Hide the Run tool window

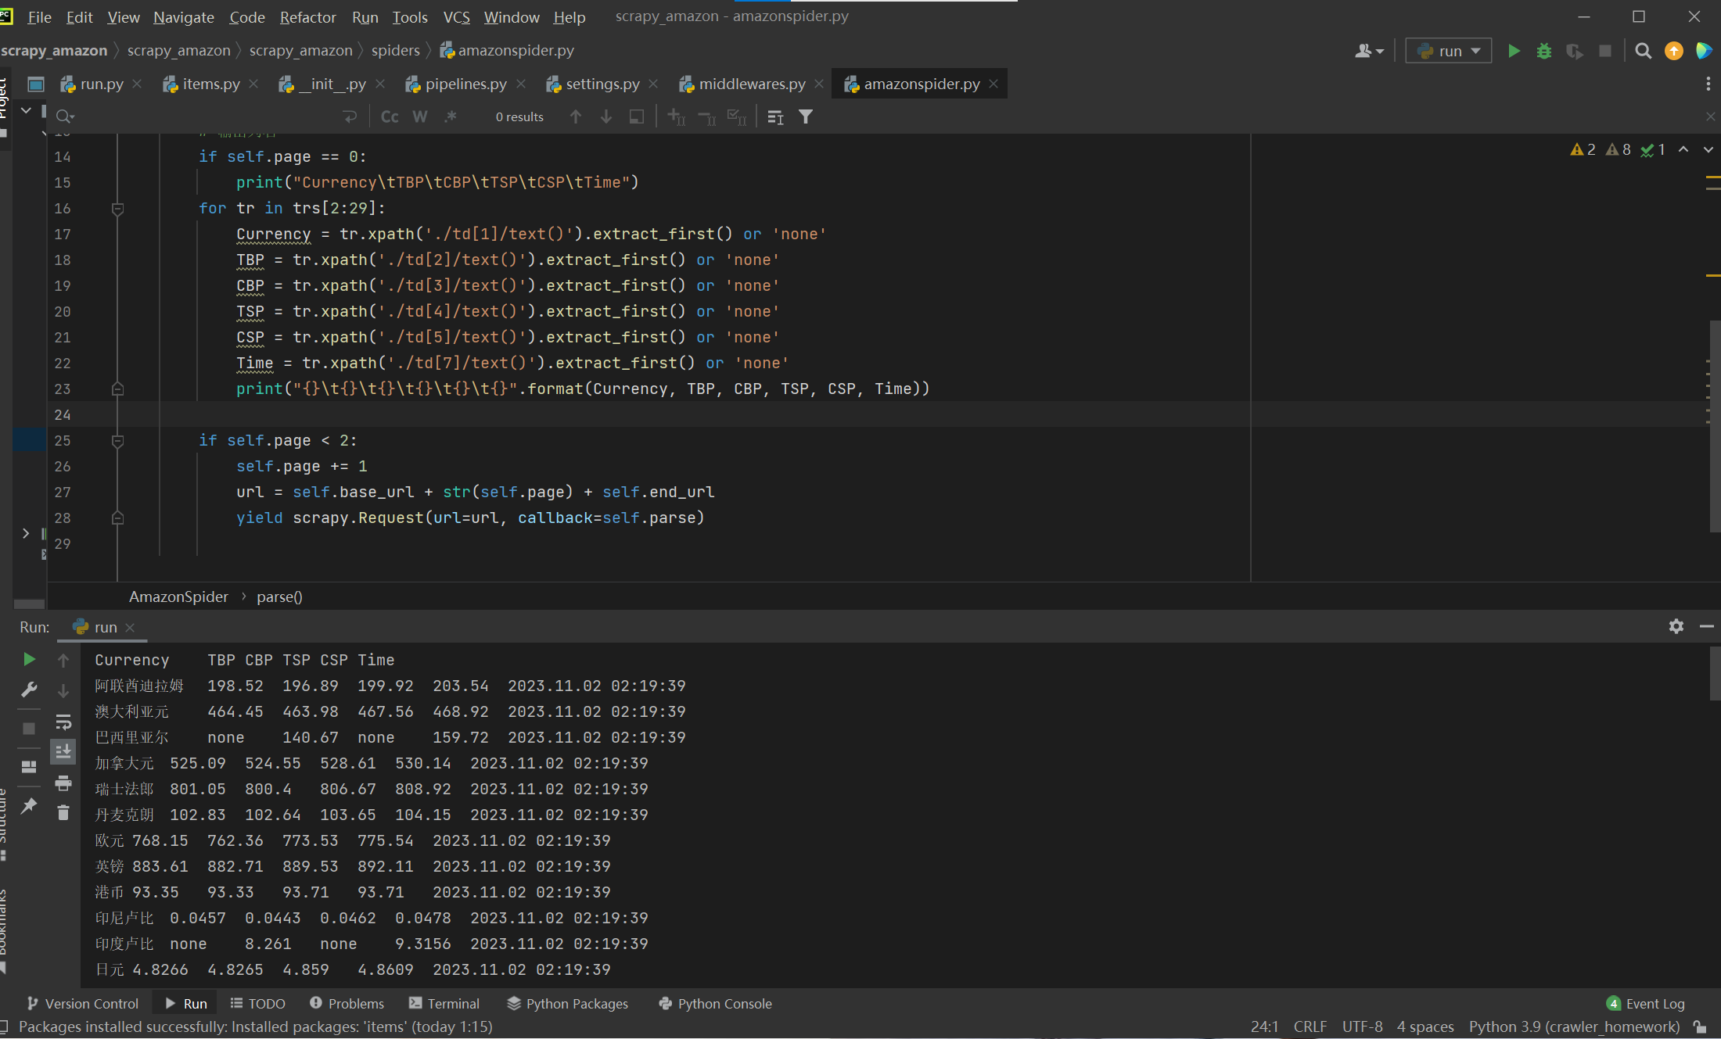tap(1707, 626)
